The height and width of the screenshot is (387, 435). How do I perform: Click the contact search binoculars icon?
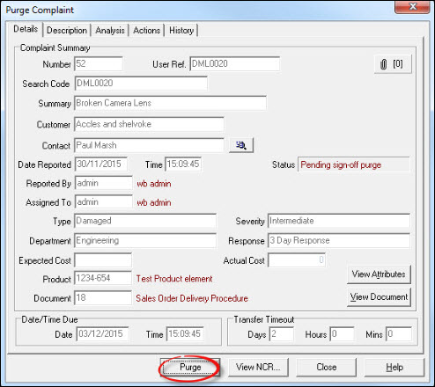click(x=241, y=145)
